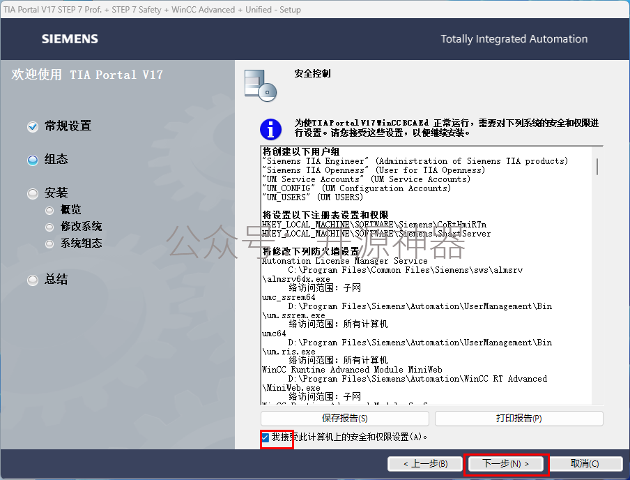Select the 组态 step indicator
The width and height of the screenshot is (630, 480).
coord(33,160)
